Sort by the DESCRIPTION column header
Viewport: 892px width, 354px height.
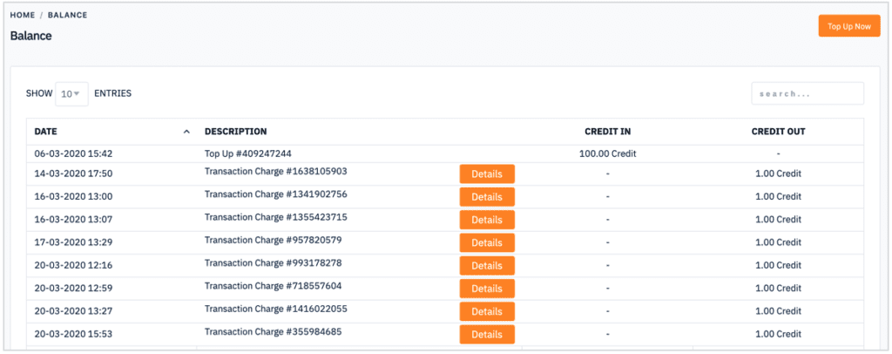click(235, 132)
